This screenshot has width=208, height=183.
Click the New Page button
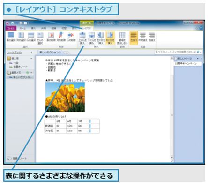click(x=184, y=59)
